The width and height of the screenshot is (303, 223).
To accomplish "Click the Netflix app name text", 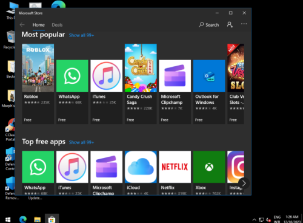I will 167,188.
